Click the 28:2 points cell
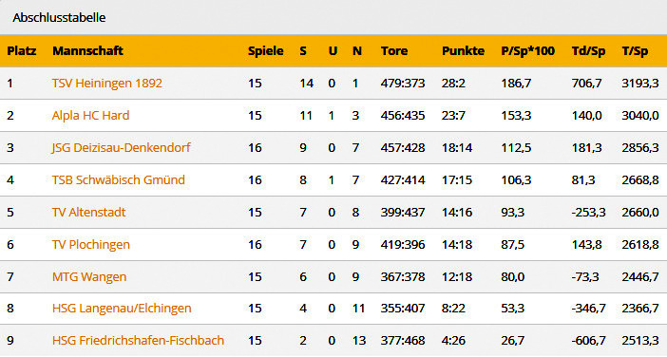Viewport: 667px width, 357px height. point(453,83)
